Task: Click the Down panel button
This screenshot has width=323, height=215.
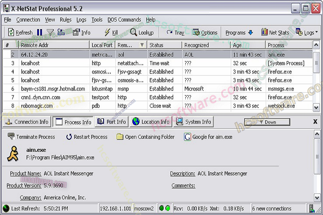Action: [x=267, y=122]
